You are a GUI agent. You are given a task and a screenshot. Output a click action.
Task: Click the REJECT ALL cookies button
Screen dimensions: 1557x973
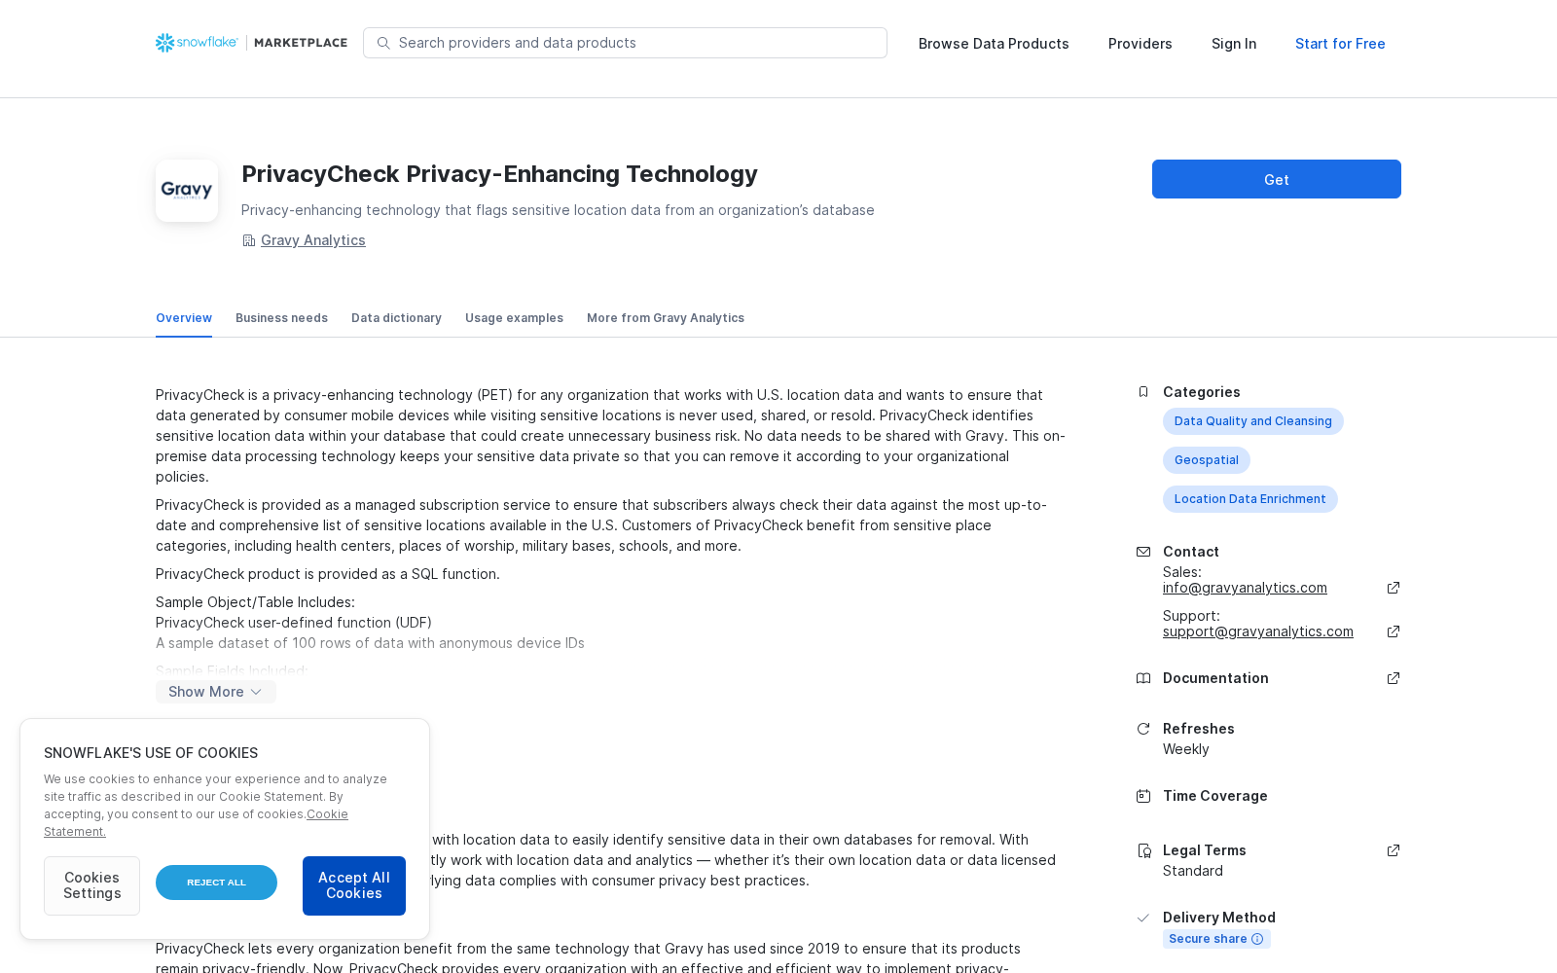[x=216, y=883]
